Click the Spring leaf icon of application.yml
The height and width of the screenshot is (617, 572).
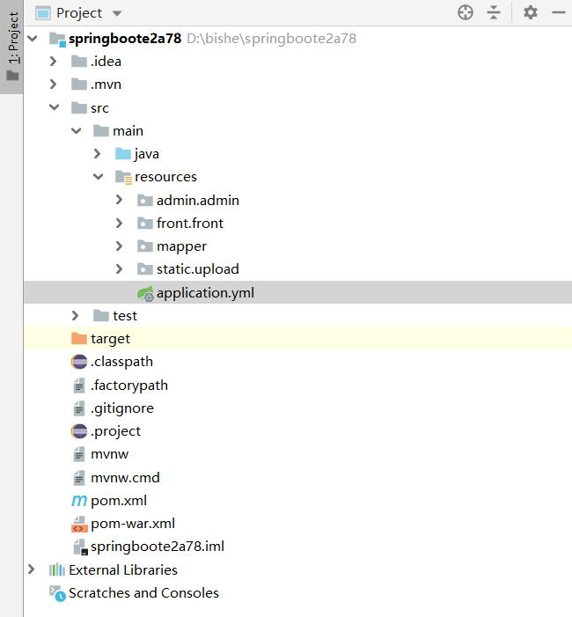pyautogui.click(x=145, y=293)
